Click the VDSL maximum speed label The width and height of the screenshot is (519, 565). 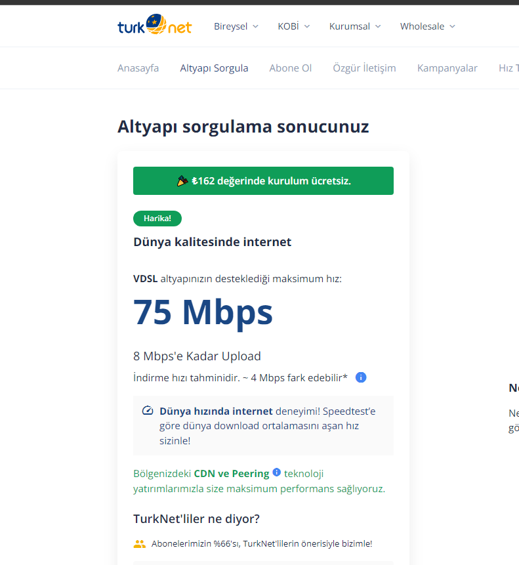tap(238, 279)
